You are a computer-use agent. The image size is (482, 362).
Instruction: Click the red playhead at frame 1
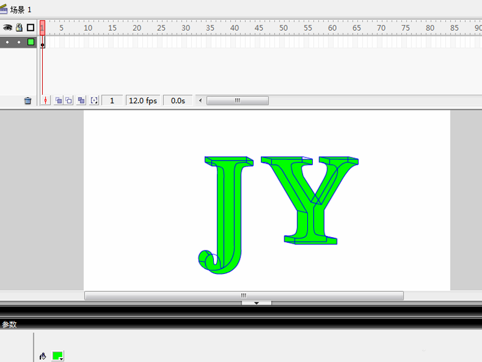[x=42, y=28]
